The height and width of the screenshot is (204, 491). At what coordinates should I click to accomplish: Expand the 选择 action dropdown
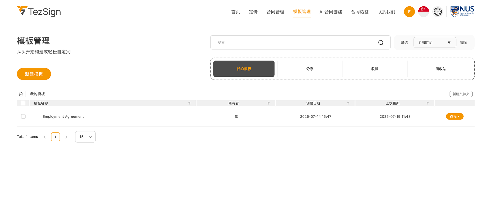[454, 117]
